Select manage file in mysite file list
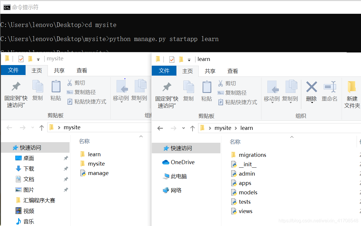Viewport: 361px width, 226px height. (x=95, y=173)
